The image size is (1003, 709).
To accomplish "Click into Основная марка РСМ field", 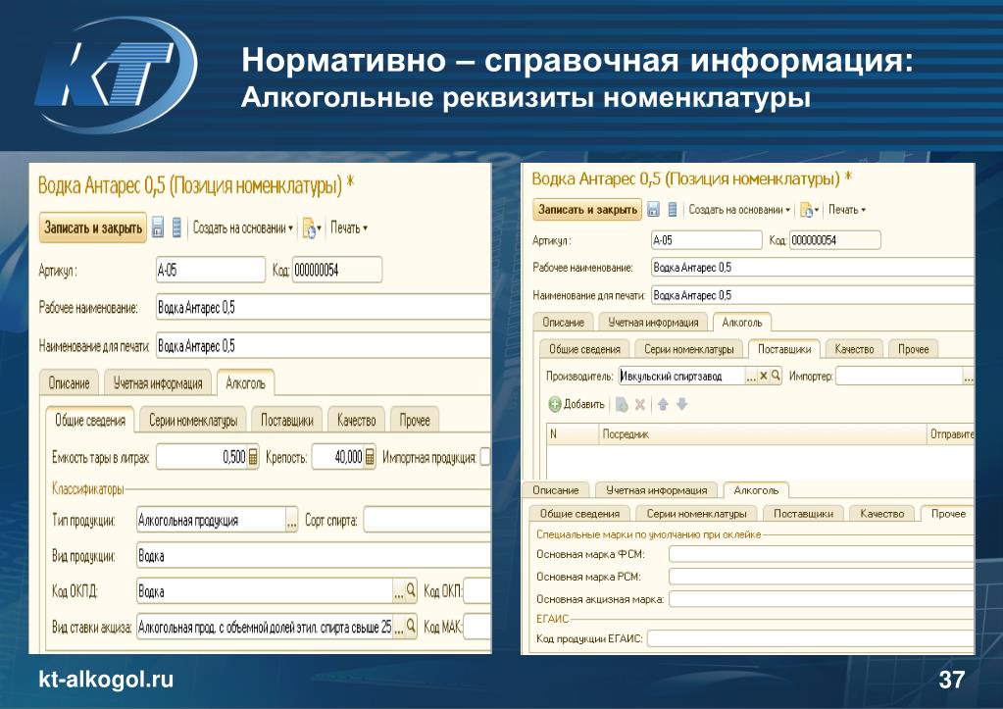I will tap(822, 577).
